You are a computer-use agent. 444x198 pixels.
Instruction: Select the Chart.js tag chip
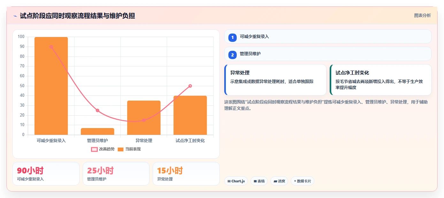(x=236, y=181)
